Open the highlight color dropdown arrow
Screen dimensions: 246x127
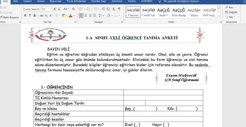click(67, 16)
